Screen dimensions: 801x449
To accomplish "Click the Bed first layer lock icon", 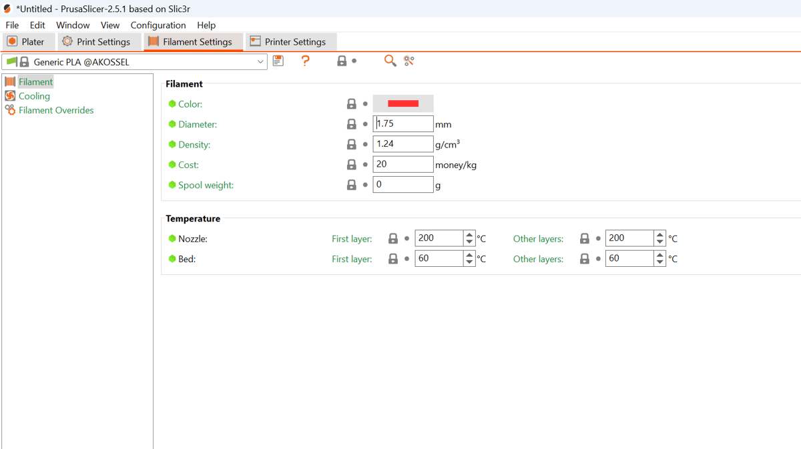I will point(393,258).
